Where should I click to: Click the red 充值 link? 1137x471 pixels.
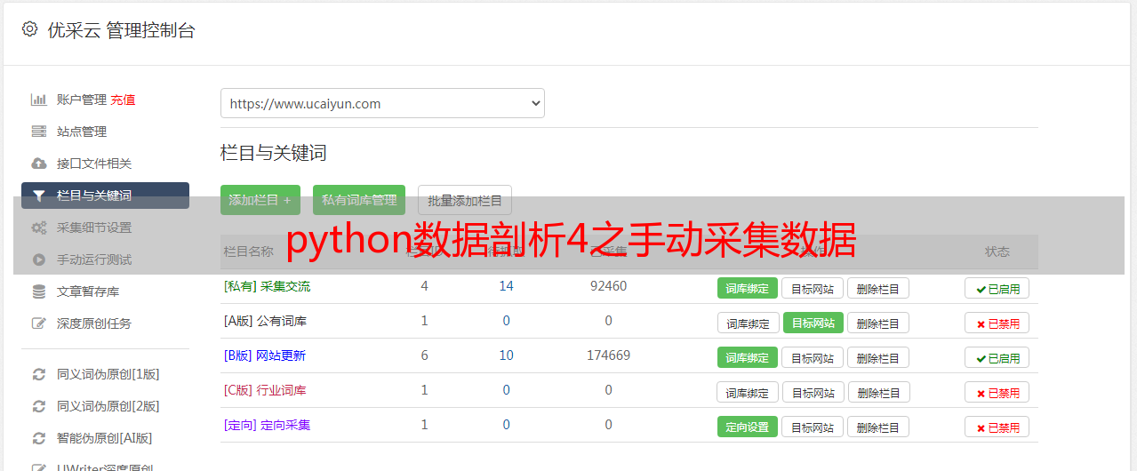coord(124,100)
